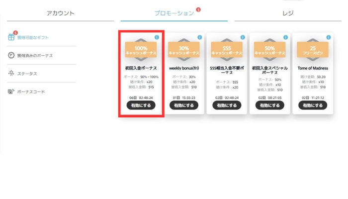348x199 pixels.
Task: Click the 30% キャッシュボーナス badge
Action: (x=184, y=50)
